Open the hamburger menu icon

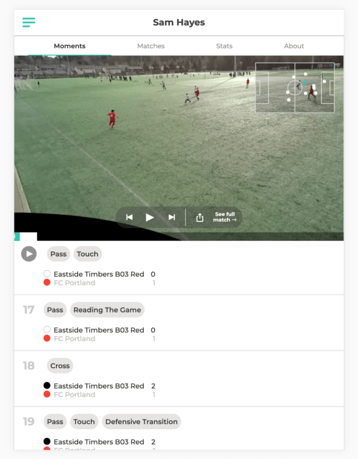pos(29,22)
